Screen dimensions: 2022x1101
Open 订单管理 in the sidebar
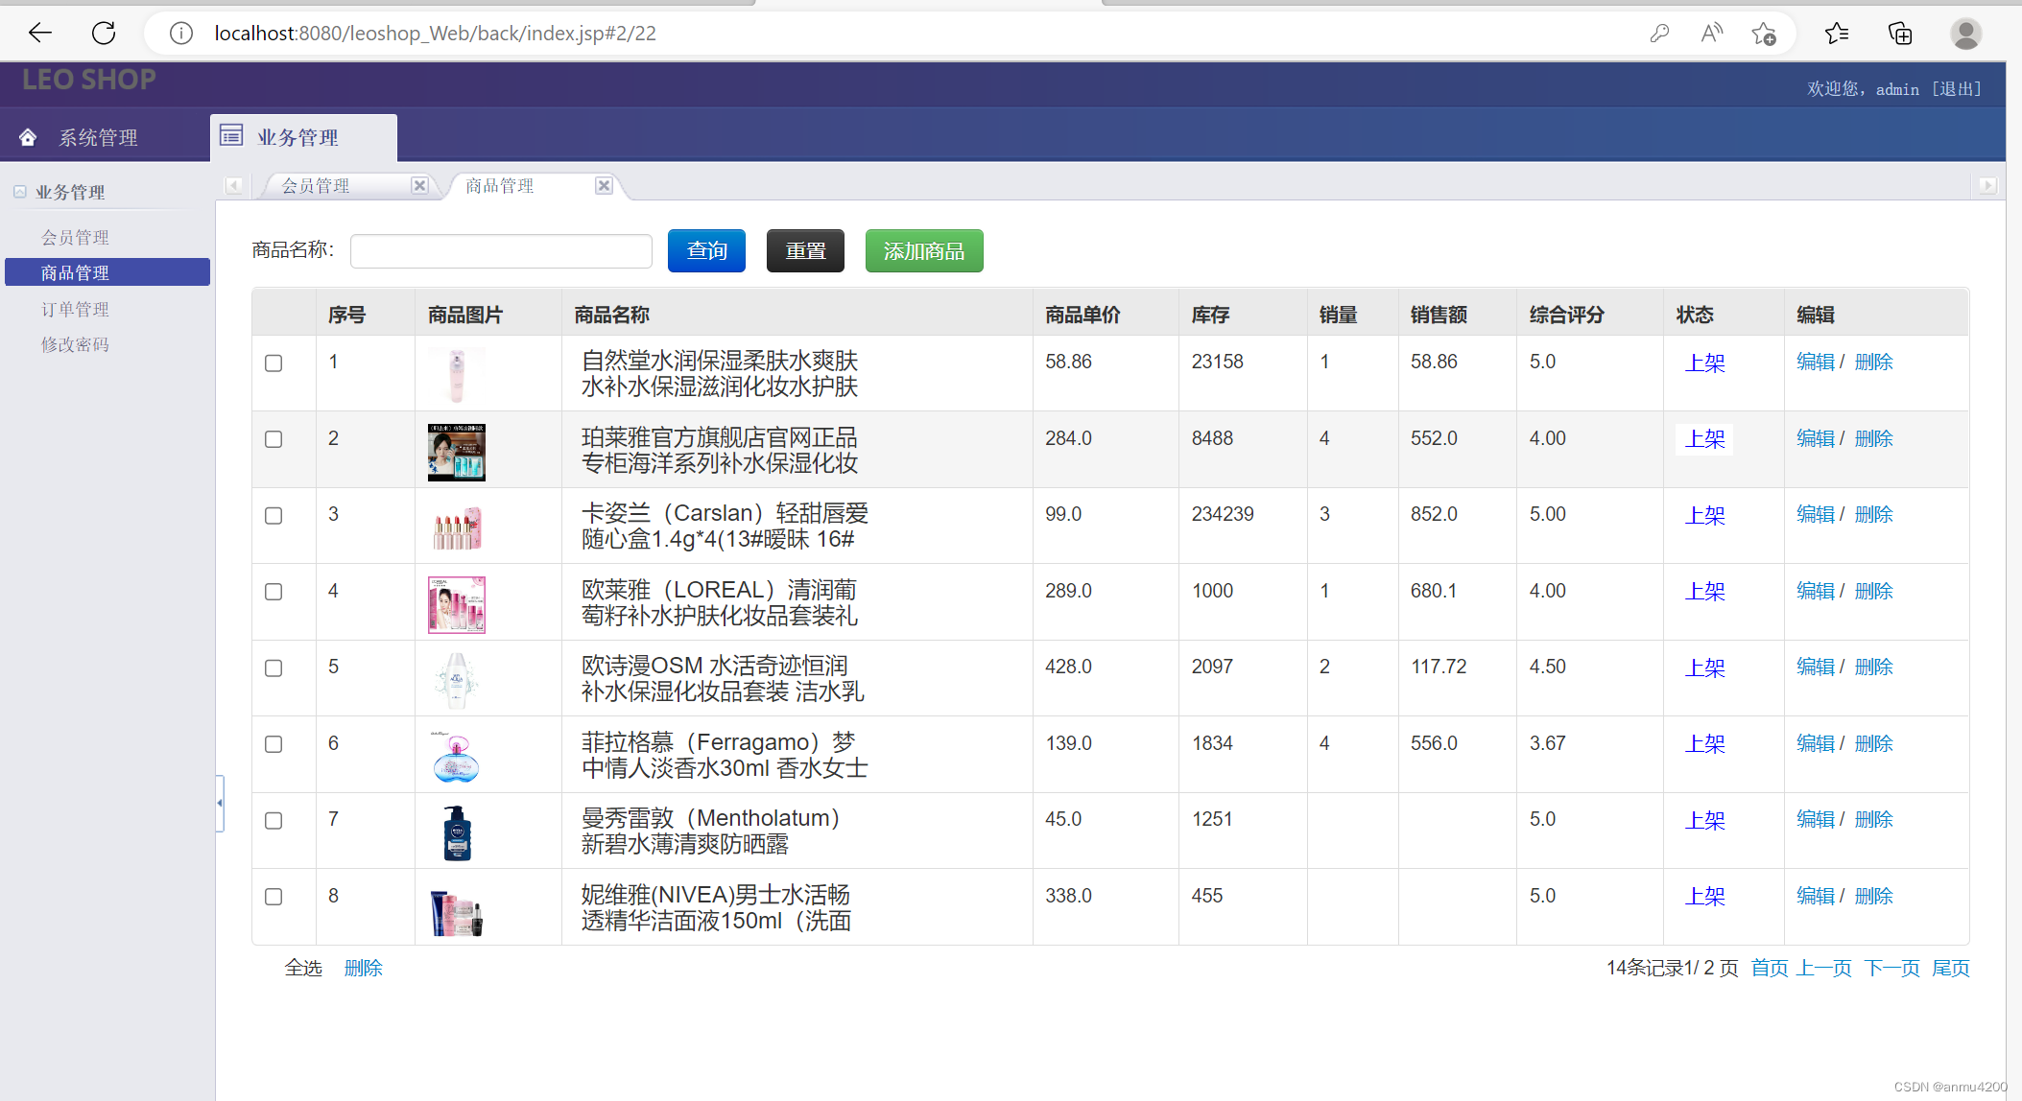(x=75, y=309)
